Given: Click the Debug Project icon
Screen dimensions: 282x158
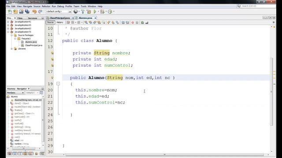Looking at the screenshot, I should [x=102, y=12].
